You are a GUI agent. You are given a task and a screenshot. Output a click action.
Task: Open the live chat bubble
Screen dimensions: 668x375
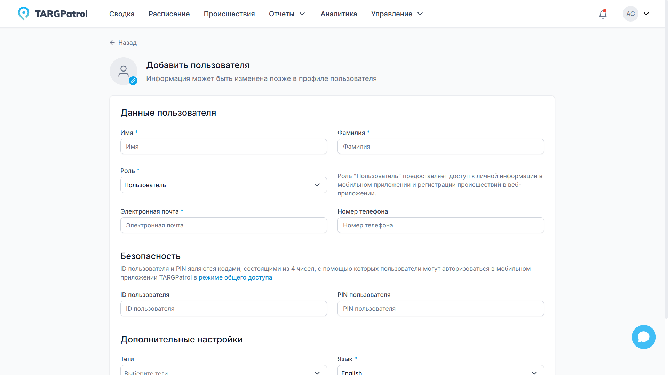point(643,337)
